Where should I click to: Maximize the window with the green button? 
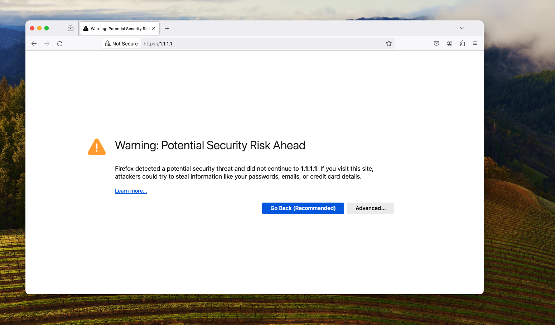tap(47, 28)
